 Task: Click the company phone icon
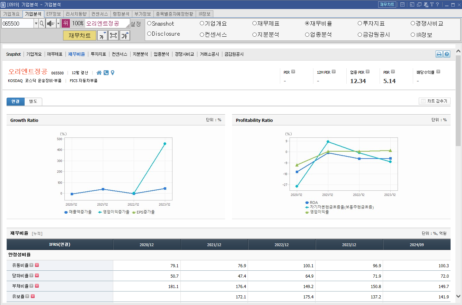106,73
